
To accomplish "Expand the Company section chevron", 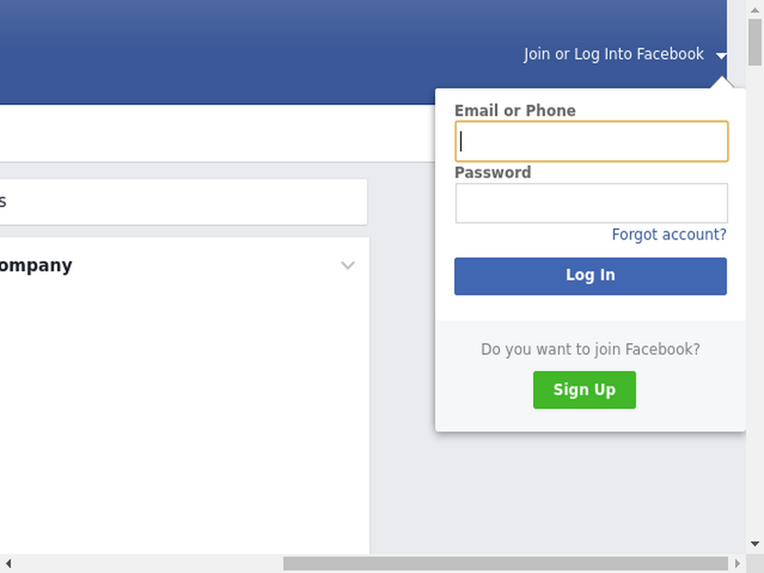I will click(348, 265).
